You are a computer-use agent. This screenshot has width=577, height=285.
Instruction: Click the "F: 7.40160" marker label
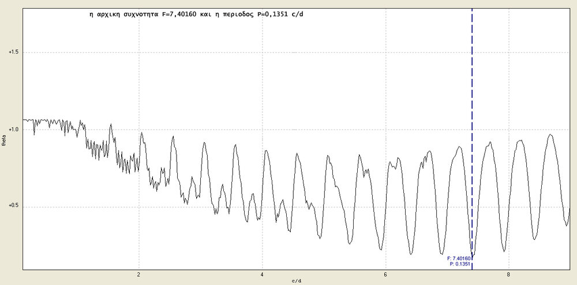click(459, 259)
